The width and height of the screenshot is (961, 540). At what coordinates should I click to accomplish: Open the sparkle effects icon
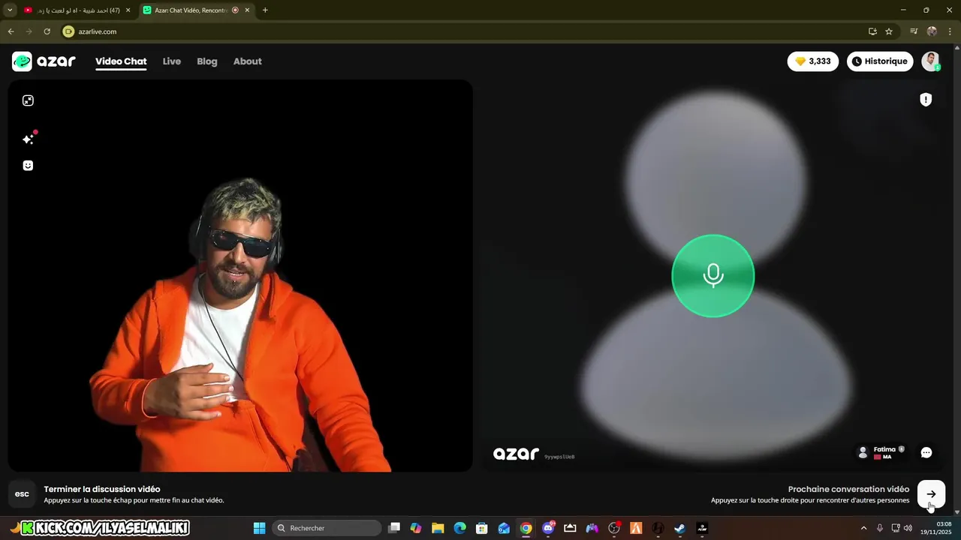coord(28,139)
